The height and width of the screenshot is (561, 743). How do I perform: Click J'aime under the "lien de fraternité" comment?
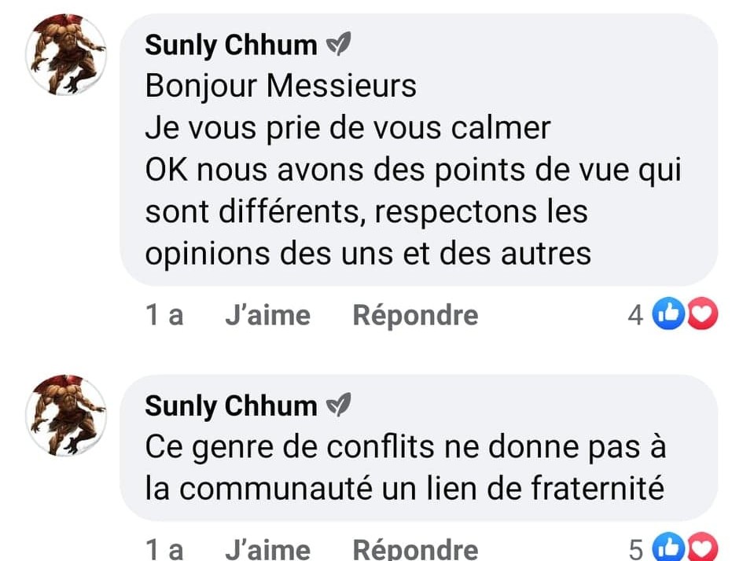tap(267, 549)
